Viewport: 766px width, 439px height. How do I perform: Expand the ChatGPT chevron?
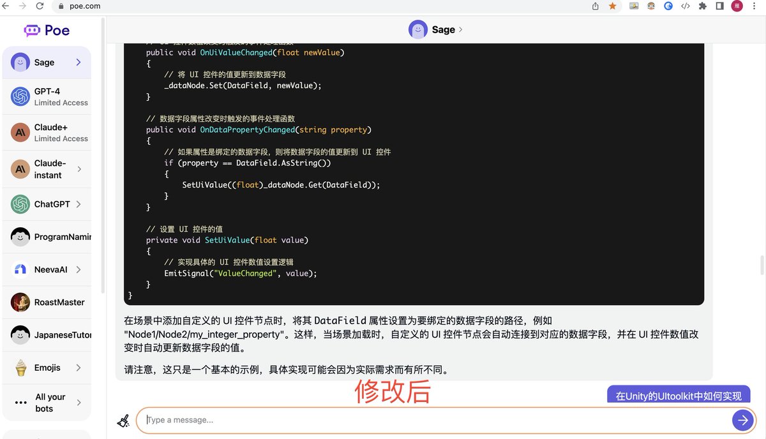(x=79, y=204)
